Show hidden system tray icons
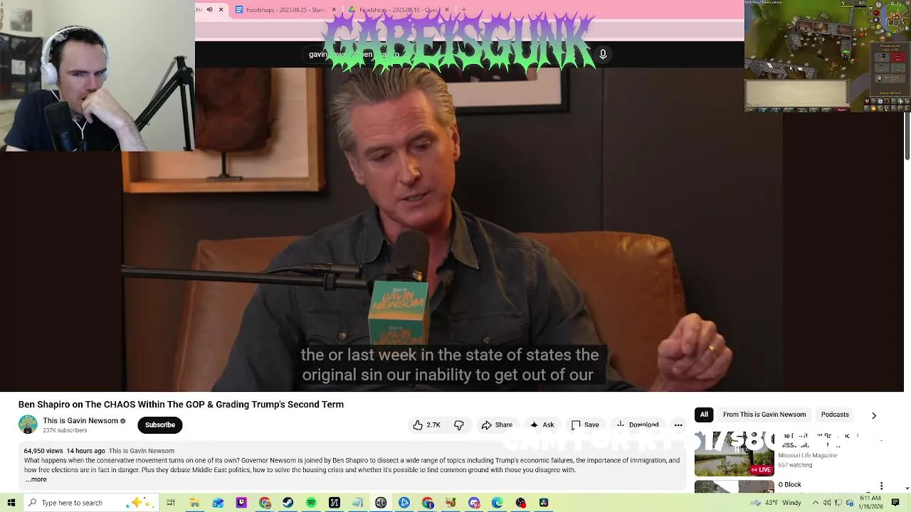The image size is (911, 512). pos(816,503)
